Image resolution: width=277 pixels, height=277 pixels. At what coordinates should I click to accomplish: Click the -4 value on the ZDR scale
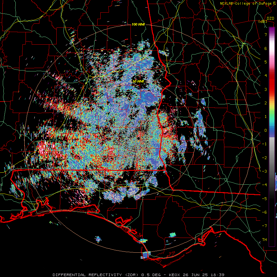pyautogui.click(x=264, y=185)
